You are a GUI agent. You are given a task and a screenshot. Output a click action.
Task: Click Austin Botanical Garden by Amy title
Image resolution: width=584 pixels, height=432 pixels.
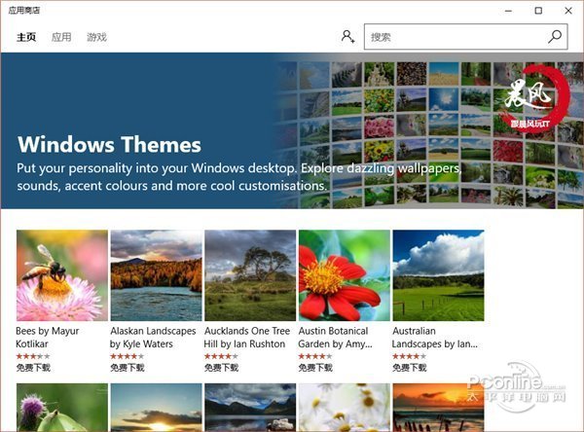click(335, 338)
